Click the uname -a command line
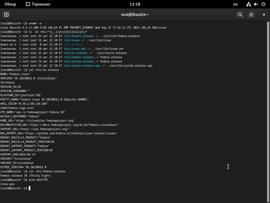The image size is (270, 203). click(x=21, y=23)
